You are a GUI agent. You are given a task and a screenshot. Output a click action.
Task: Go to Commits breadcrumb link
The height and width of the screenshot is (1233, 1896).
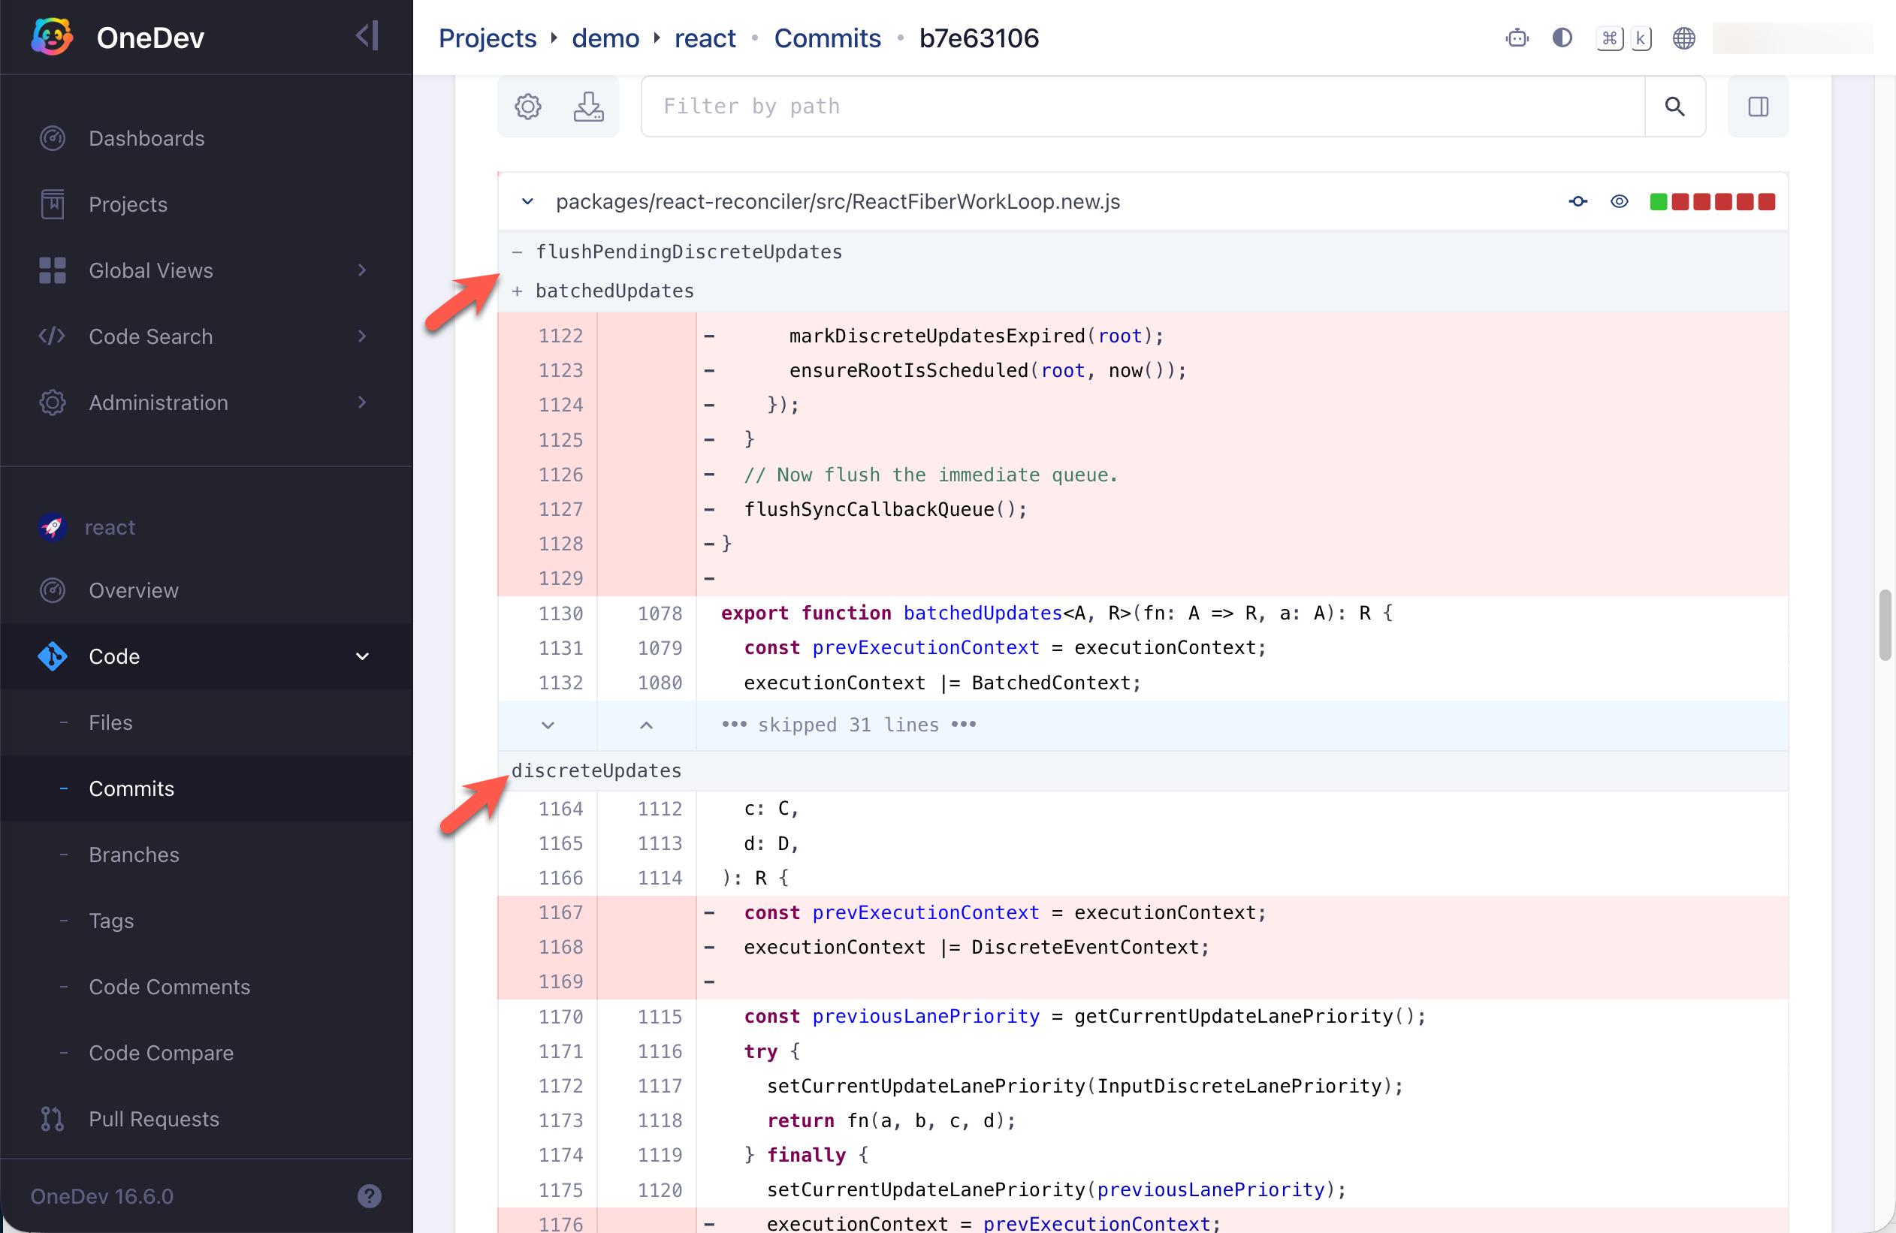828,38
